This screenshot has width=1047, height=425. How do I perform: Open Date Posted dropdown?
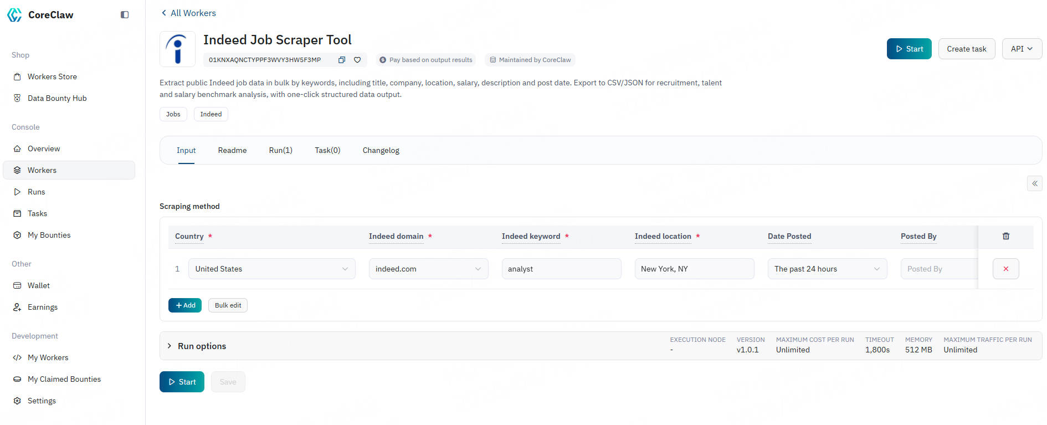827,269
